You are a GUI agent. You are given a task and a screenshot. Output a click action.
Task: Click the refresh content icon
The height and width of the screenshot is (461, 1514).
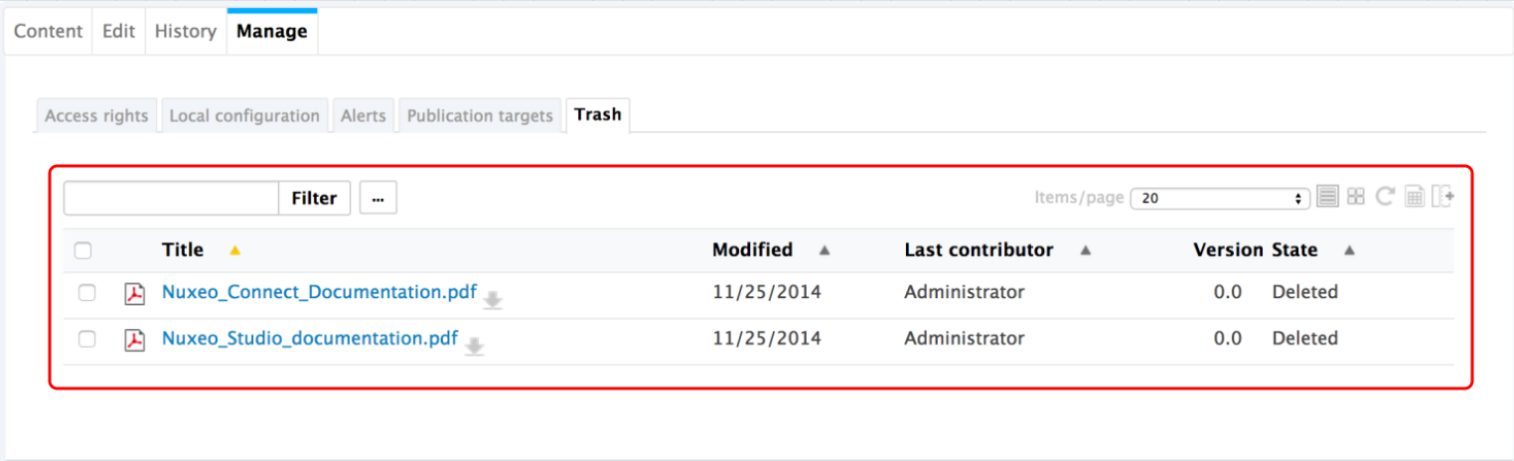tap(1385, 197)
